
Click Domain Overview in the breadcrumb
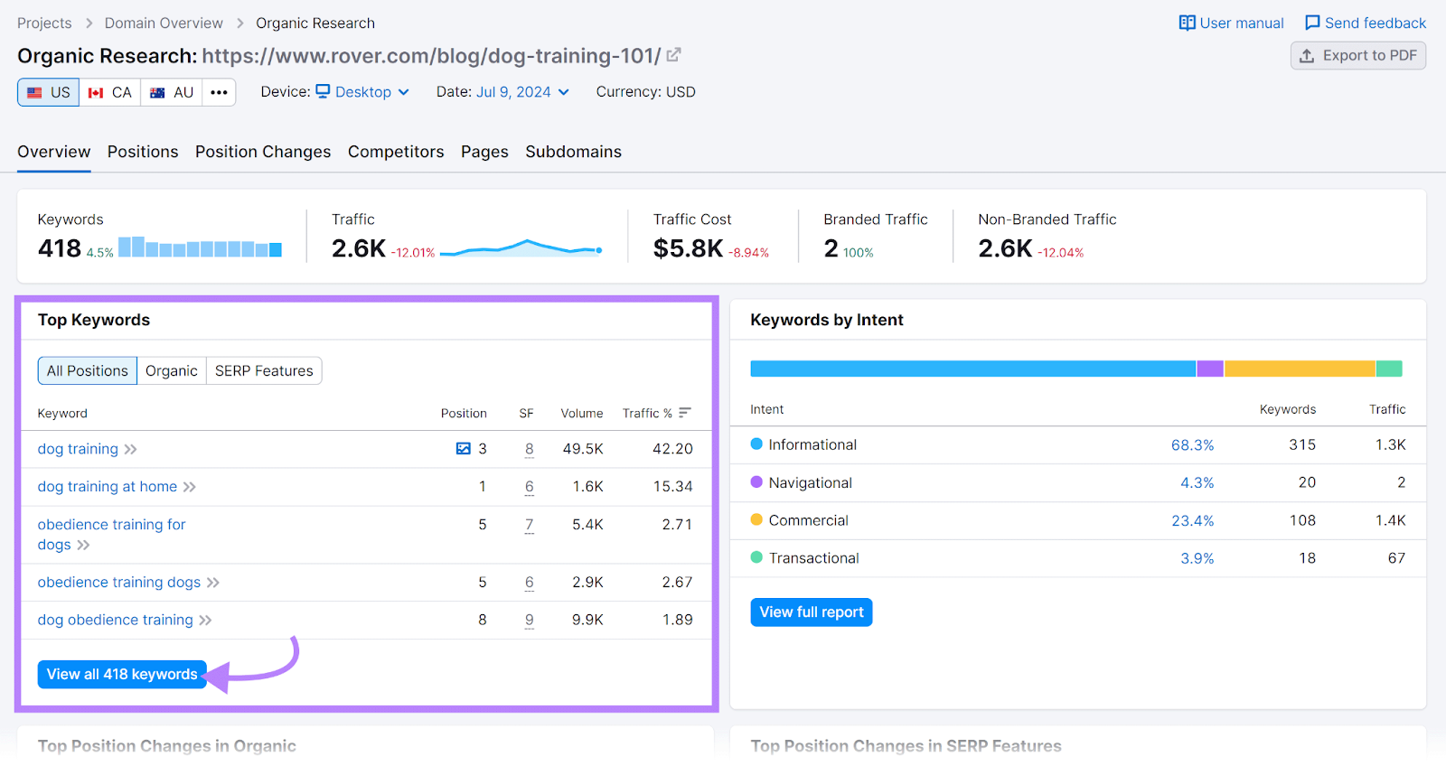pyautogui.click(x=164, y=23)
